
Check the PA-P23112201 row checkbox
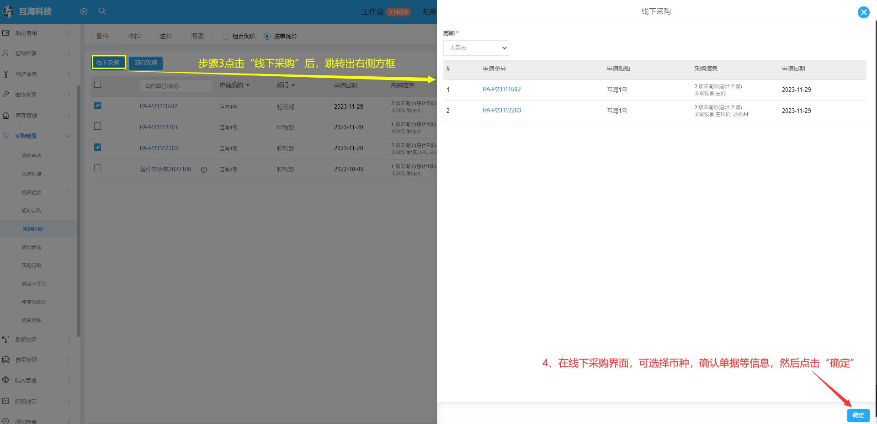tap(97, 126)
